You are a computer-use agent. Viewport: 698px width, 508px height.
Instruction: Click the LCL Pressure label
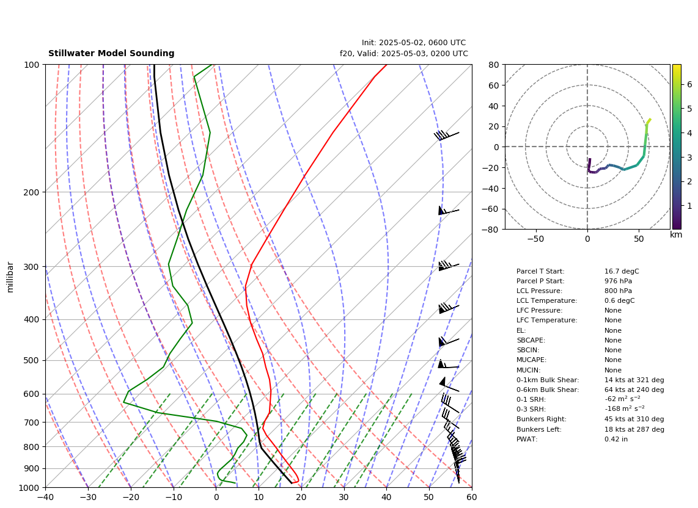(x=539, y=291)
